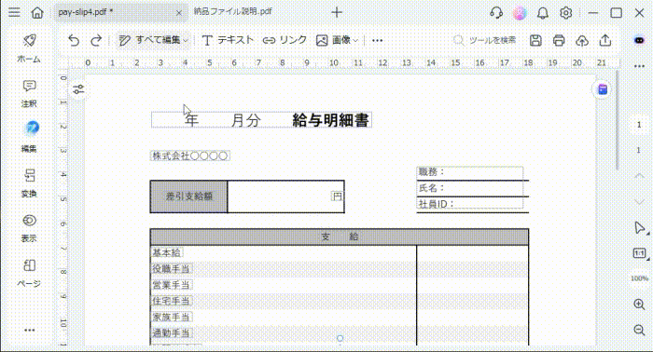Go to the next page arrow

(639, 202)
